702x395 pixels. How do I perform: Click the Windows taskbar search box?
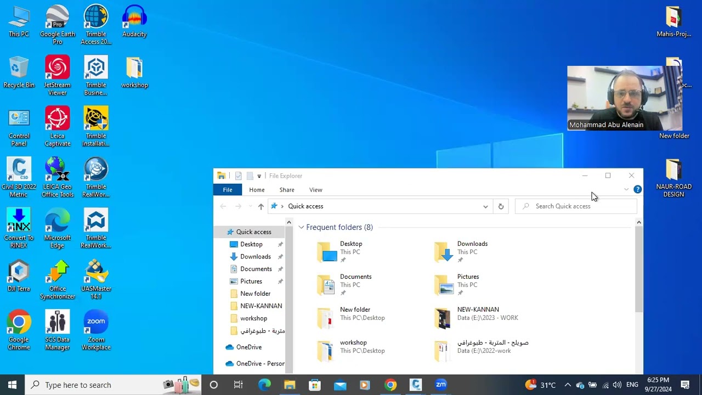pos(113,385)
